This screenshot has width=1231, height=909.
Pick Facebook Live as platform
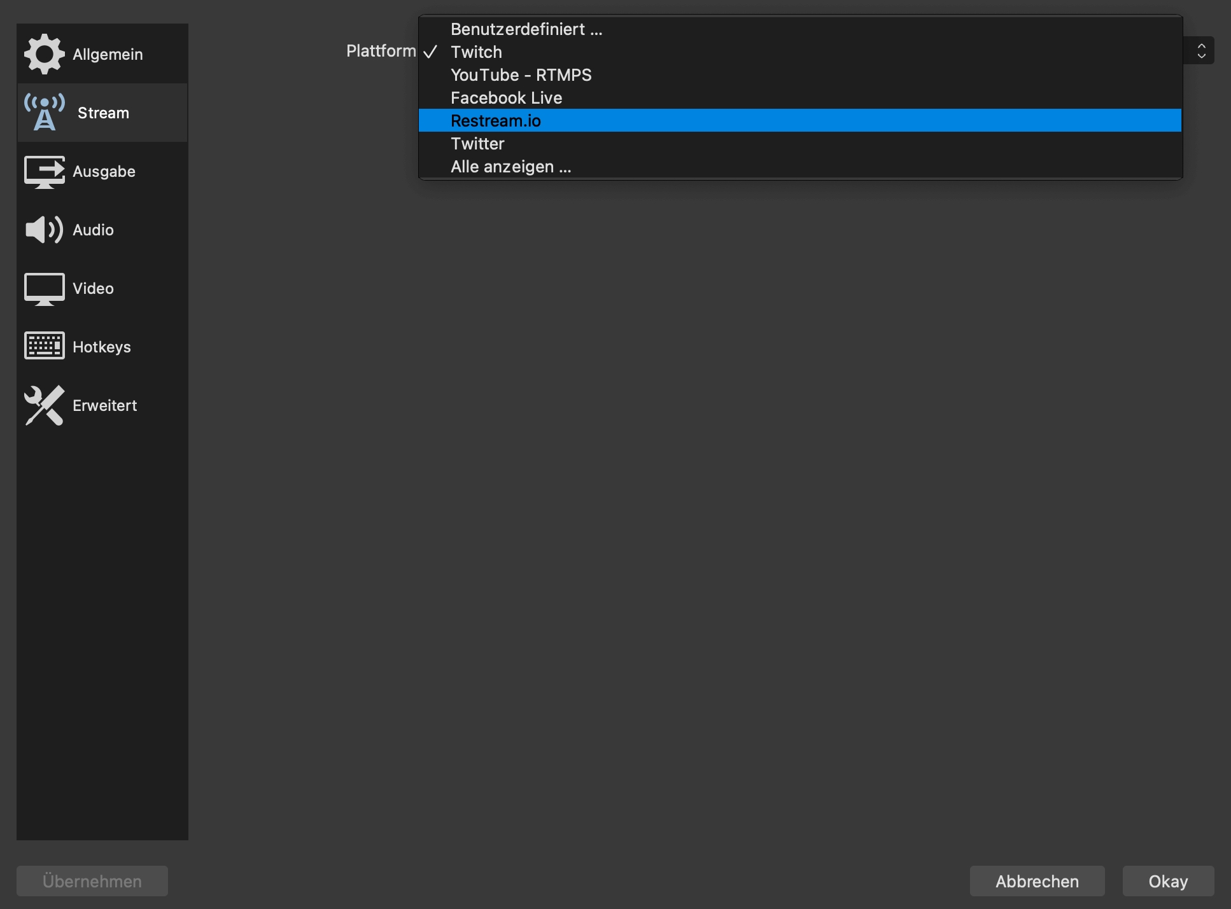click(506, 98)
